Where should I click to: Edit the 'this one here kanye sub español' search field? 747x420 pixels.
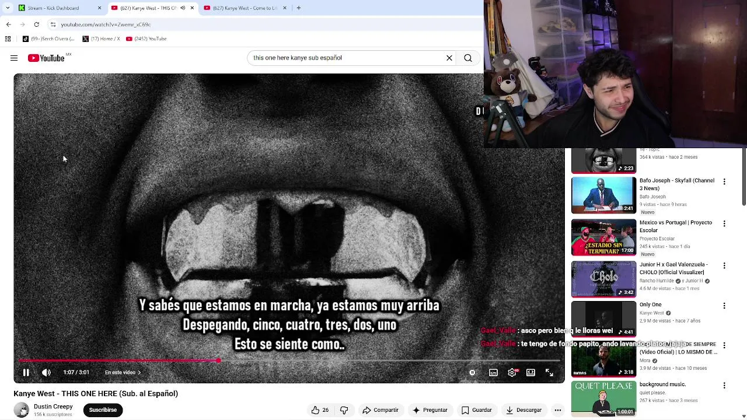(347, 58)
